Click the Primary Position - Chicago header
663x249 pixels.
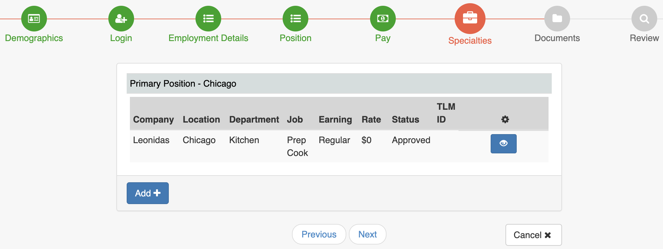click(x=183, y=83)
